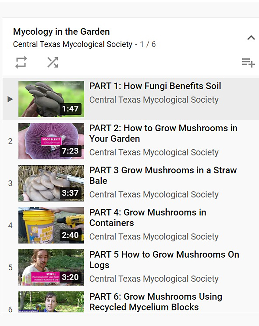The width and height of the screenshot is (259, 326).
Task: Click the 1:47 duration badge
Action: point(70,109)
